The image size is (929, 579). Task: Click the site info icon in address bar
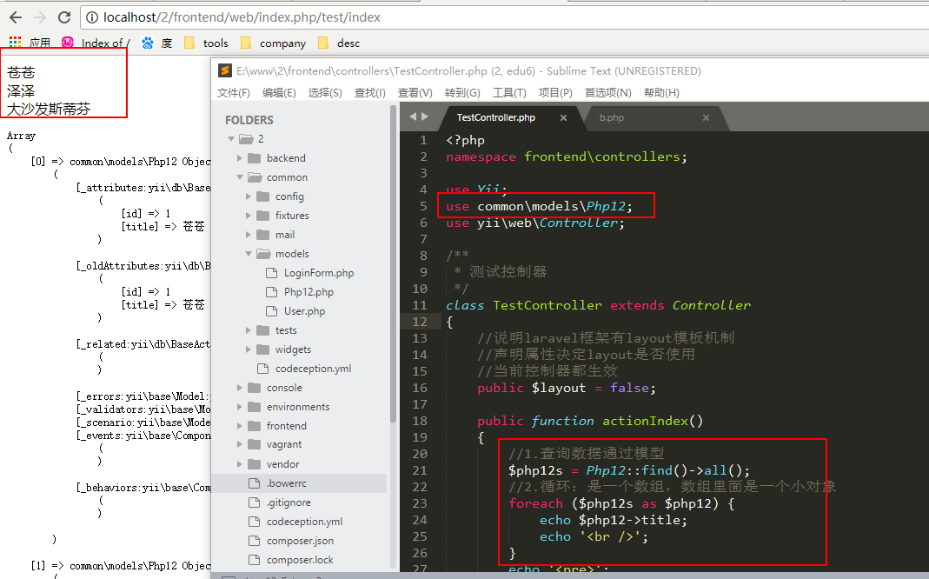92,17
